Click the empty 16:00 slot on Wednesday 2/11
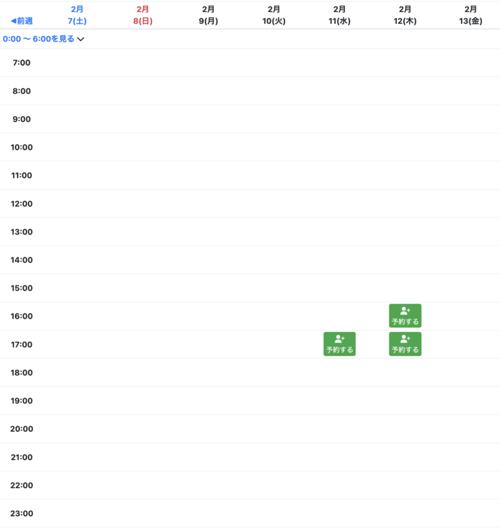 click(x=339, y=316)
